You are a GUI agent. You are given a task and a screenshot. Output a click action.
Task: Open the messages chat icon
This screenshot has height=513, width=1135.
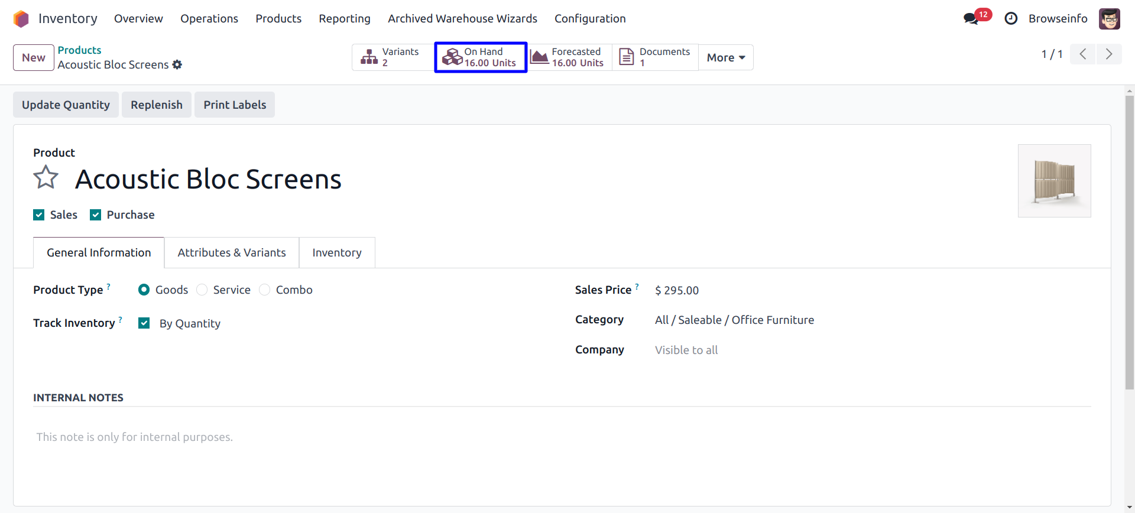[971, 19]
